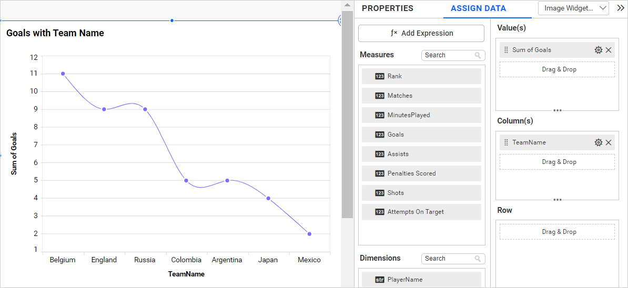Expand the Column(s) section ellipsis handle
Screen dimensions: 628x288
(x=558, y=200)
